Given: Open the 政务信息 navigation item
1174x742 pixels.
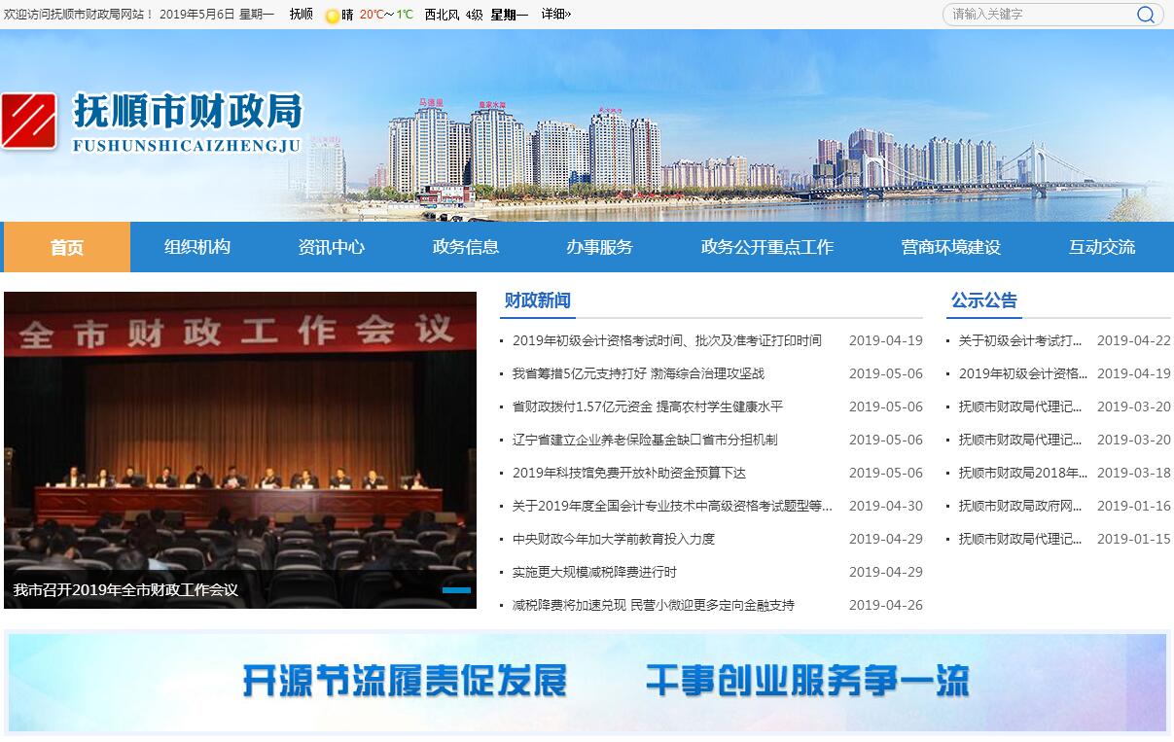Looking at the screenshot, I should point(465,247).
